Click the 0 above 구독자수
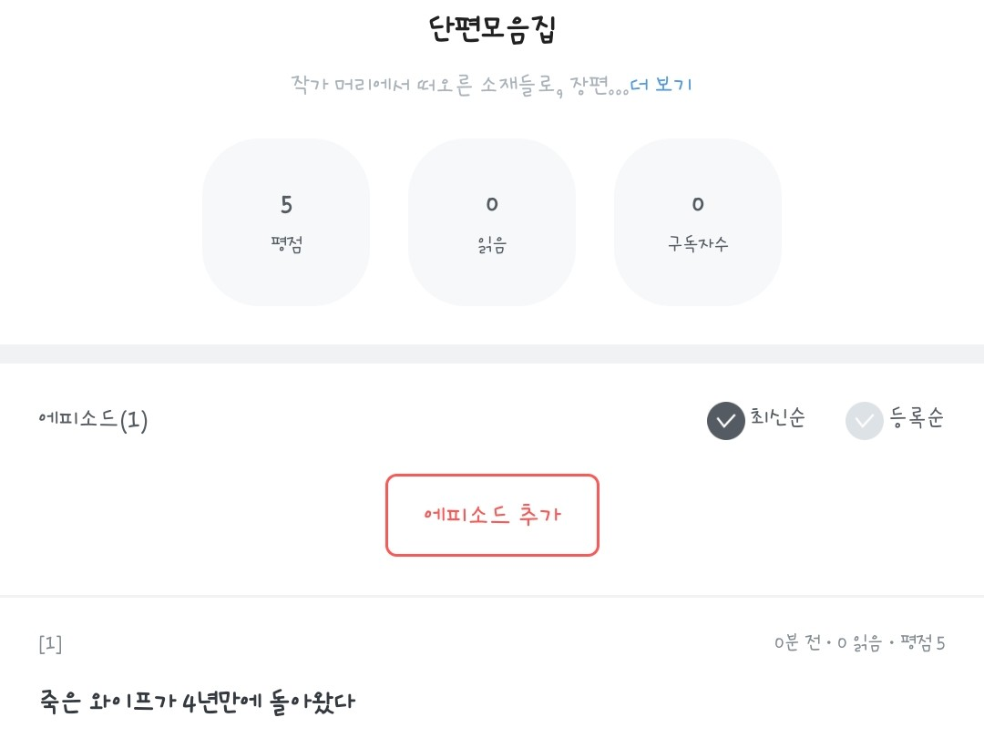Screen dimensions: 984x738 point(698,205)
